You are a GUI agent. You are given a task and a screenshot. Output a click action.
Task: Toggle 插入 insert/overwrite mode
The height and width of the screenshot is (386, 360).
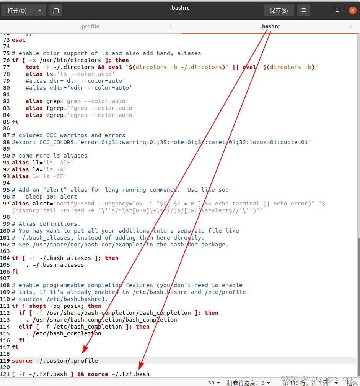tap(352, 382)
